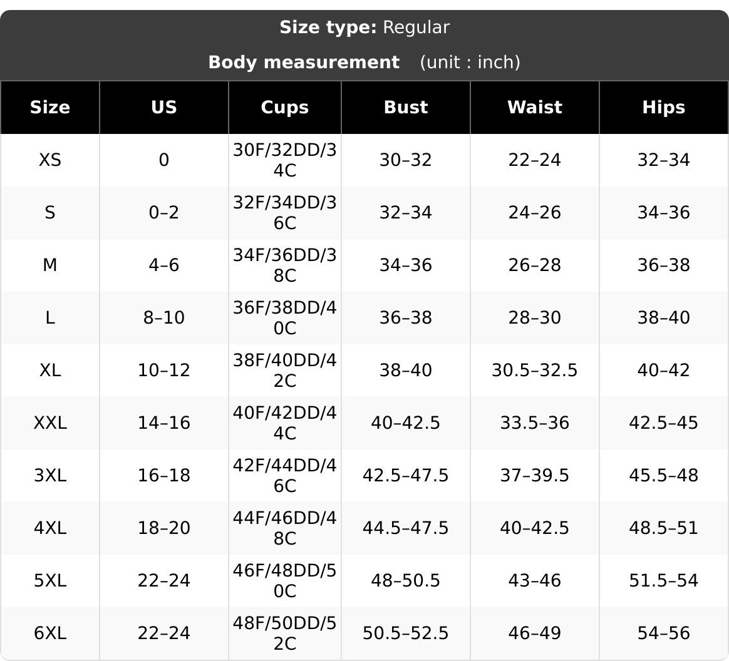Click the M size row label
Image resolution: width=729 pixels, height=661 pixels.
click(x=49, y=265)
